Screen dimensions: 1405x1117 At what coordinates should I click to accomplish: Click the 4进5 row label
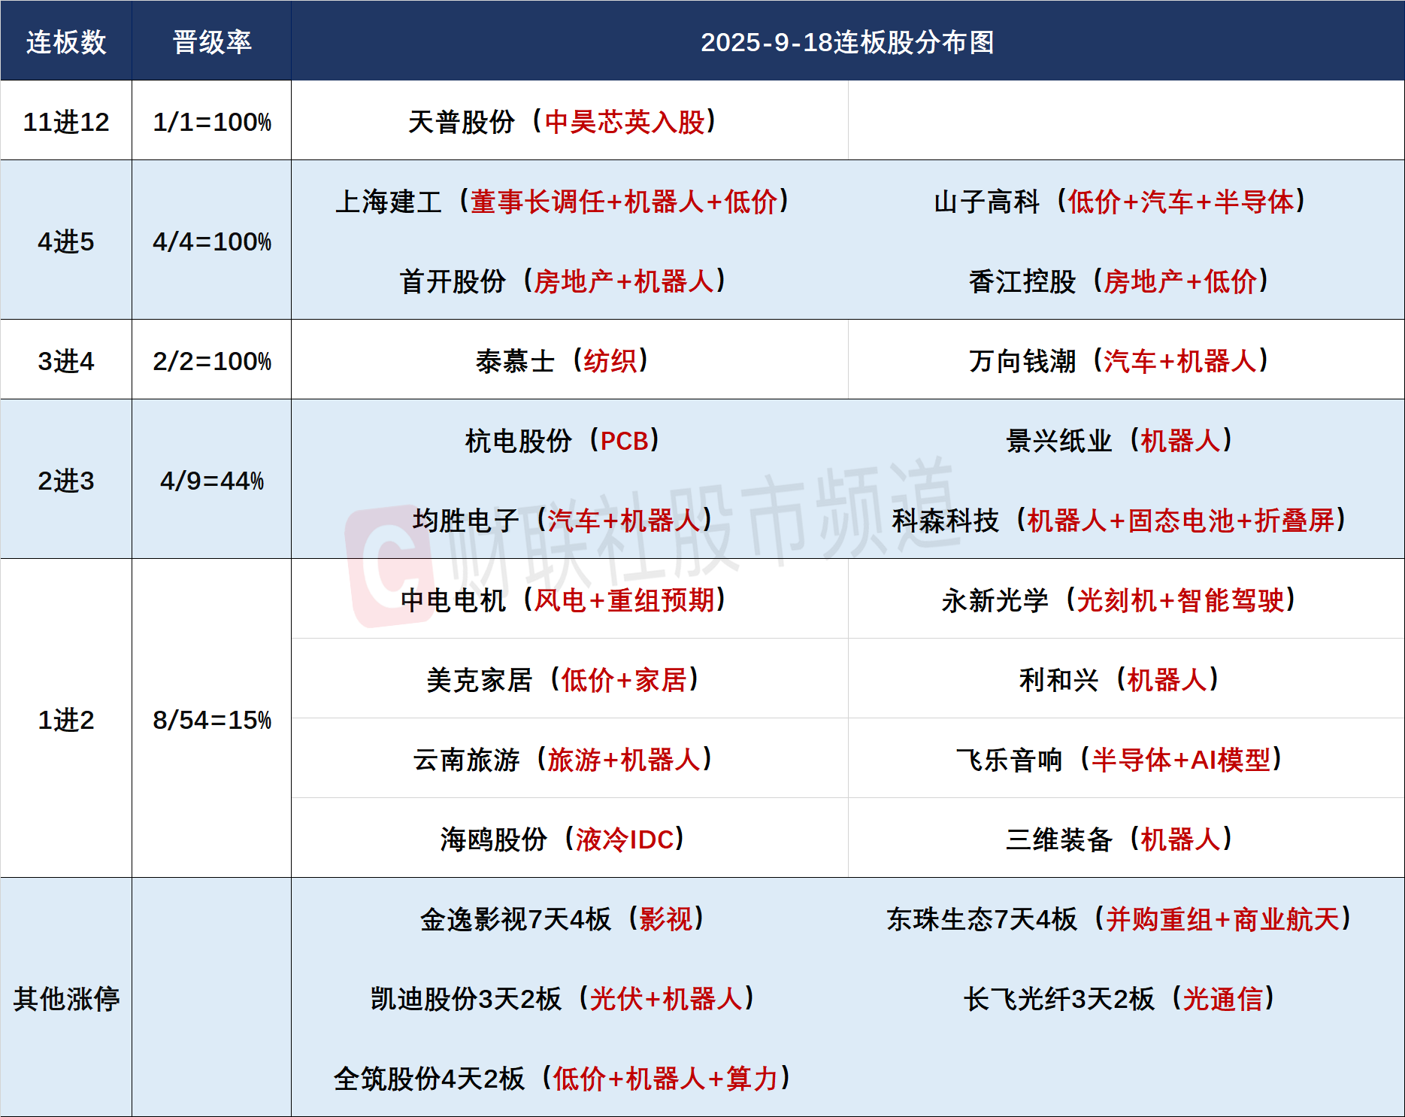pyautogui.click(x=66, y=241)
